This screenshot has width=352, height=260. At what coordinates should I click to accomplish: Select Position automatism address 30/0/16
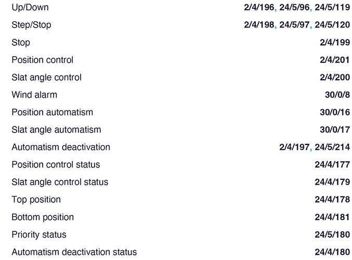pos(335,112)
